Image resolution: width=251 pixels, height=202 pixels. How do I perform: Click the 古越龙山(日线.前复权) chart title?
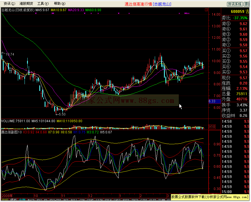click(x=18, y=10)
